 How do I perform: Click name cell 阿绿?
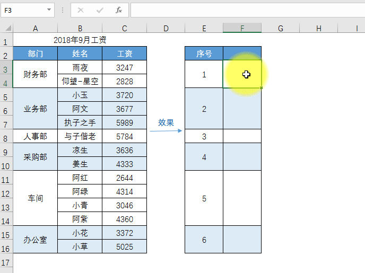coord(80,191)
